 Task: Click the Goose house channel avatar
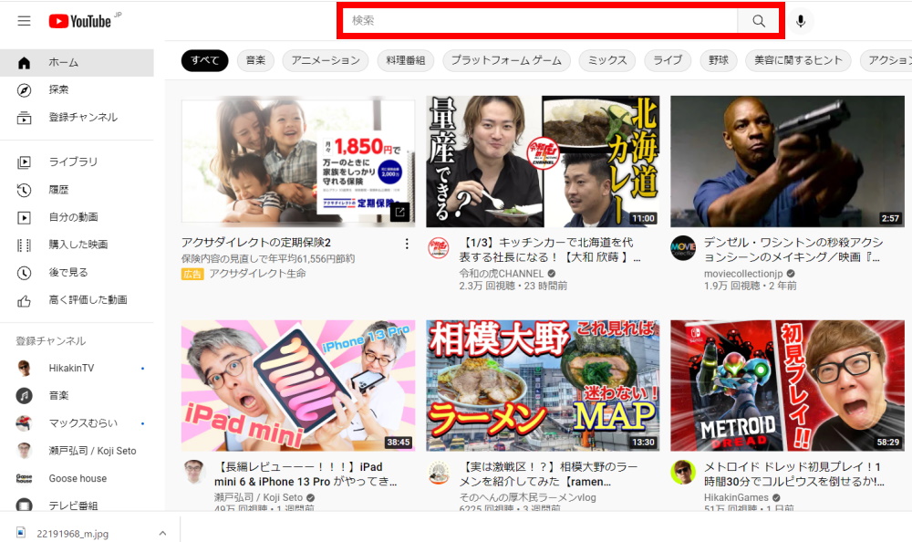24,478
